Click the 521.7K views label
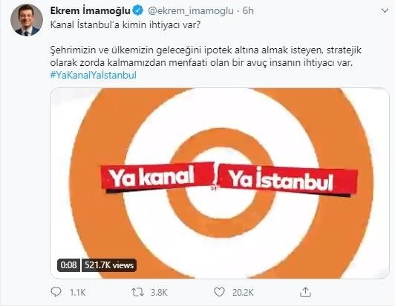This screenshot has width=395, height=306. coord(109,265)
